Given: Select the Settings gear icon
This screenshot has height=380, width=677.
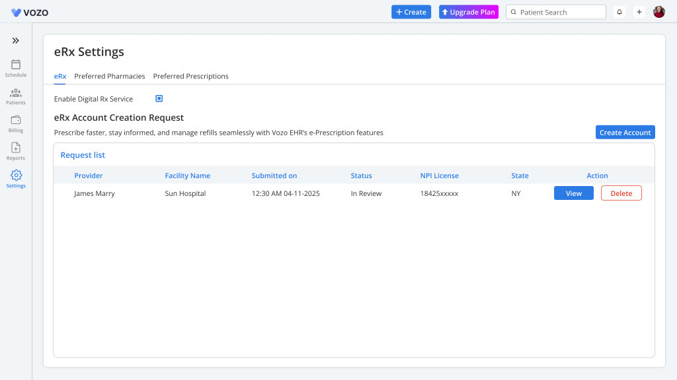Looking at the screenshot, I should click(16, 175).
